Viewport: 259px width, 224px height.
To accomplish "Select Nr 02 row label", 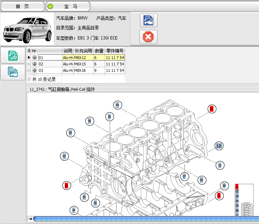I will pos(41,64).
